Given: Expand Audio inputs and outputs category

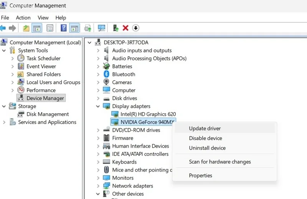Looking at the screenshot, I should pos(98,51).
